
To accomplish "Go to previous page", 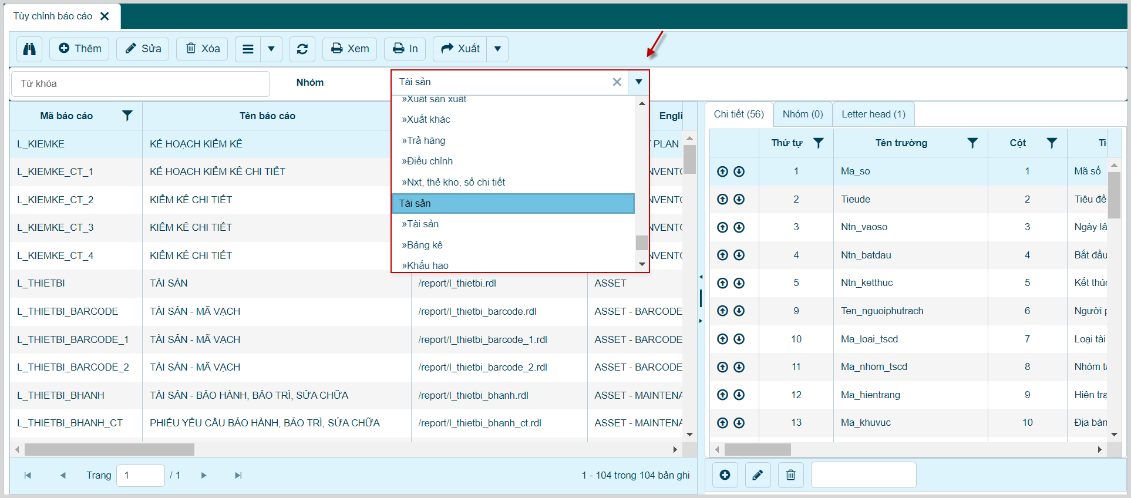I will (x=63, y=476).
